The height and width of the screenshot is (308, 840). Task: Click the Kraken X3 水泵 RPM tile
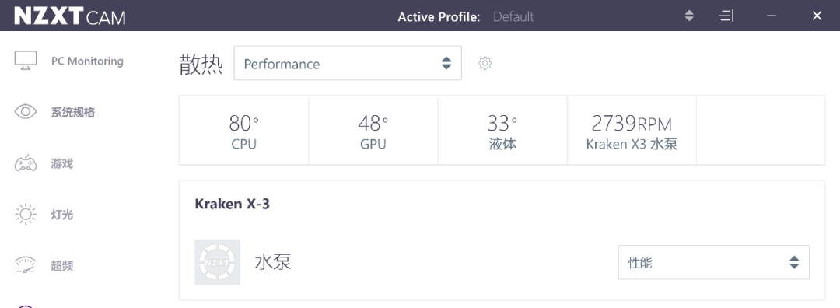point(632,130)
